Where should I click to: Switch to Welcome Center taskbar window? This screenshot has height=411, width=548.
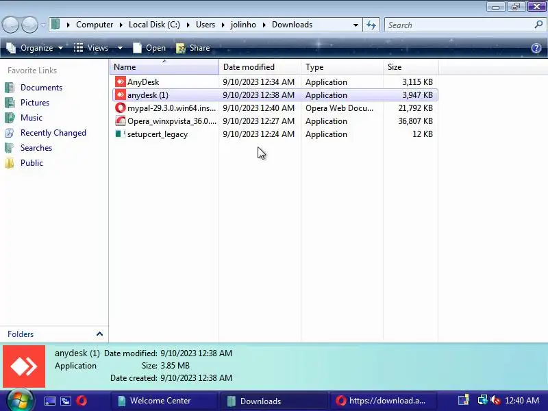pyautogui.click(x=164, y=401)
